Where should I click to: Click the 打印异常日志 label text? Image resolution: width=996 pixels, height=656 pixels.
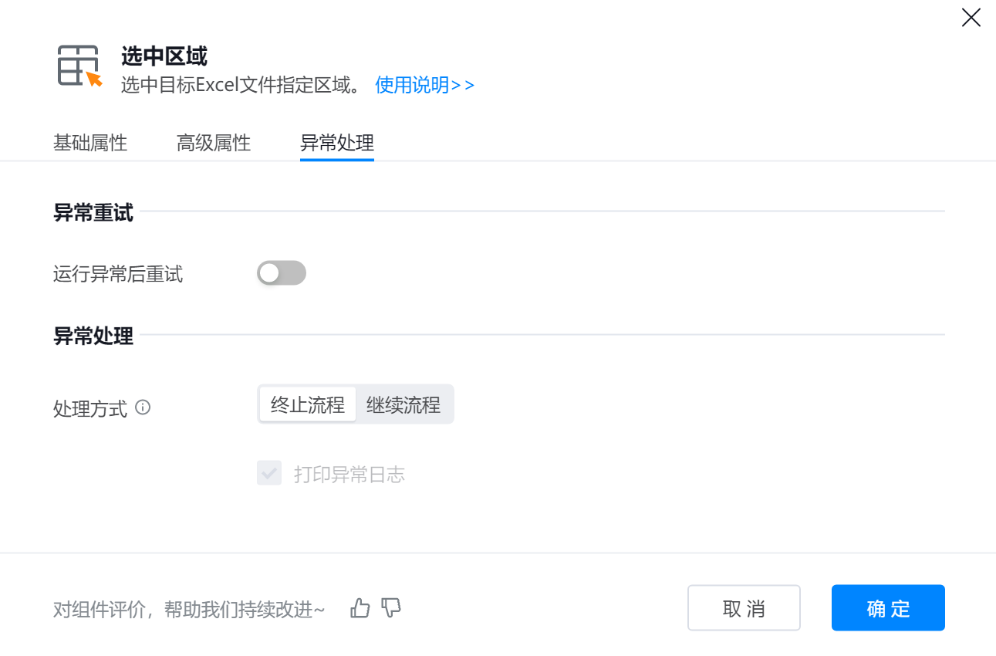point(349,474)
